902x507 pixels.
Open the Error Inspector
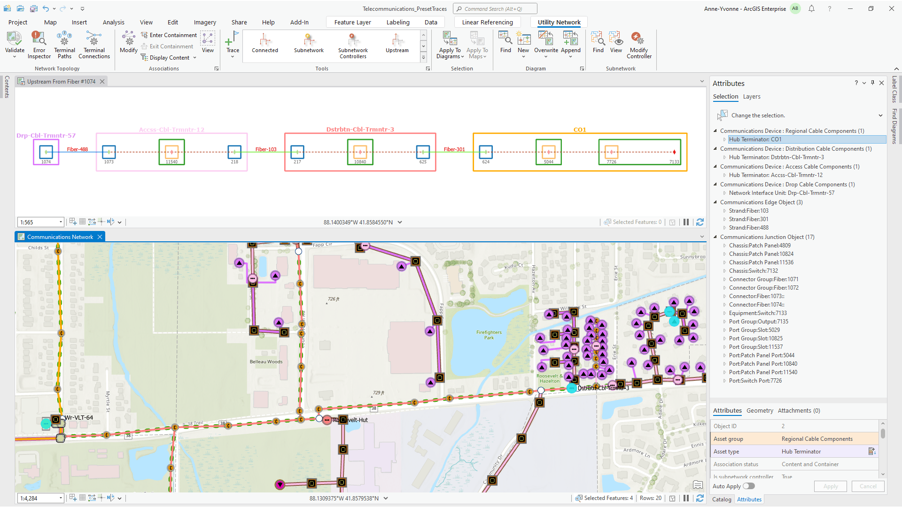click(39, 45)
